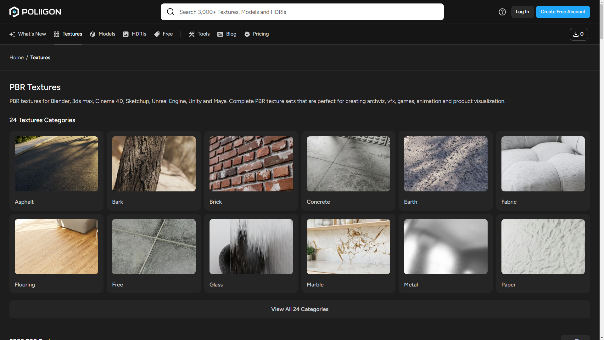Click the Log In button

[522, 12]
